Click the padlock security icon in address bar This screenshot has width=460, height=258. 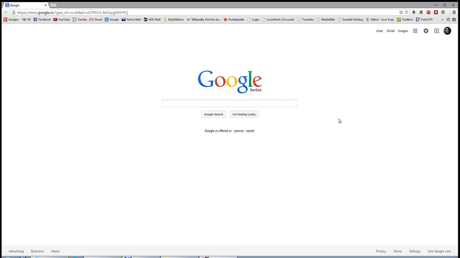(x=14, y=13)
